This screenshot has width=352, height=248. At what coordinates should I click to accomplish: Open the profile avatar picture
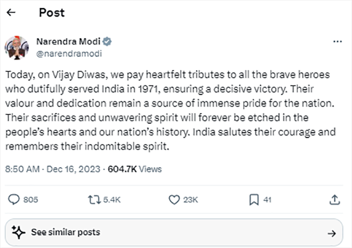click(17, 47)
